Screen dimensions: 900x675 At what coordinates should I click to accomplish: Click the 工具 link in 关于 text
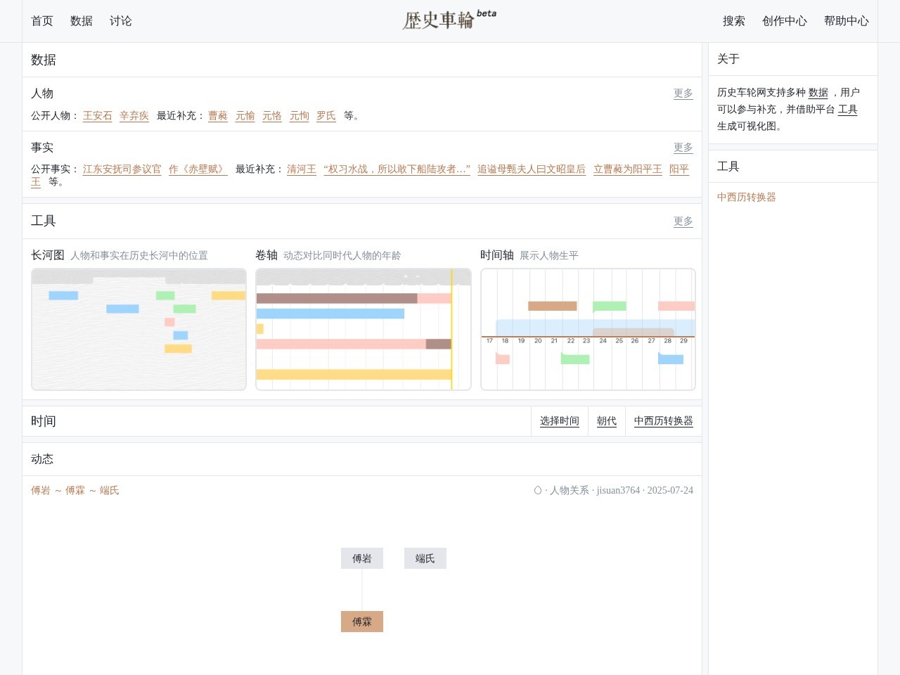tap(848, 110)
